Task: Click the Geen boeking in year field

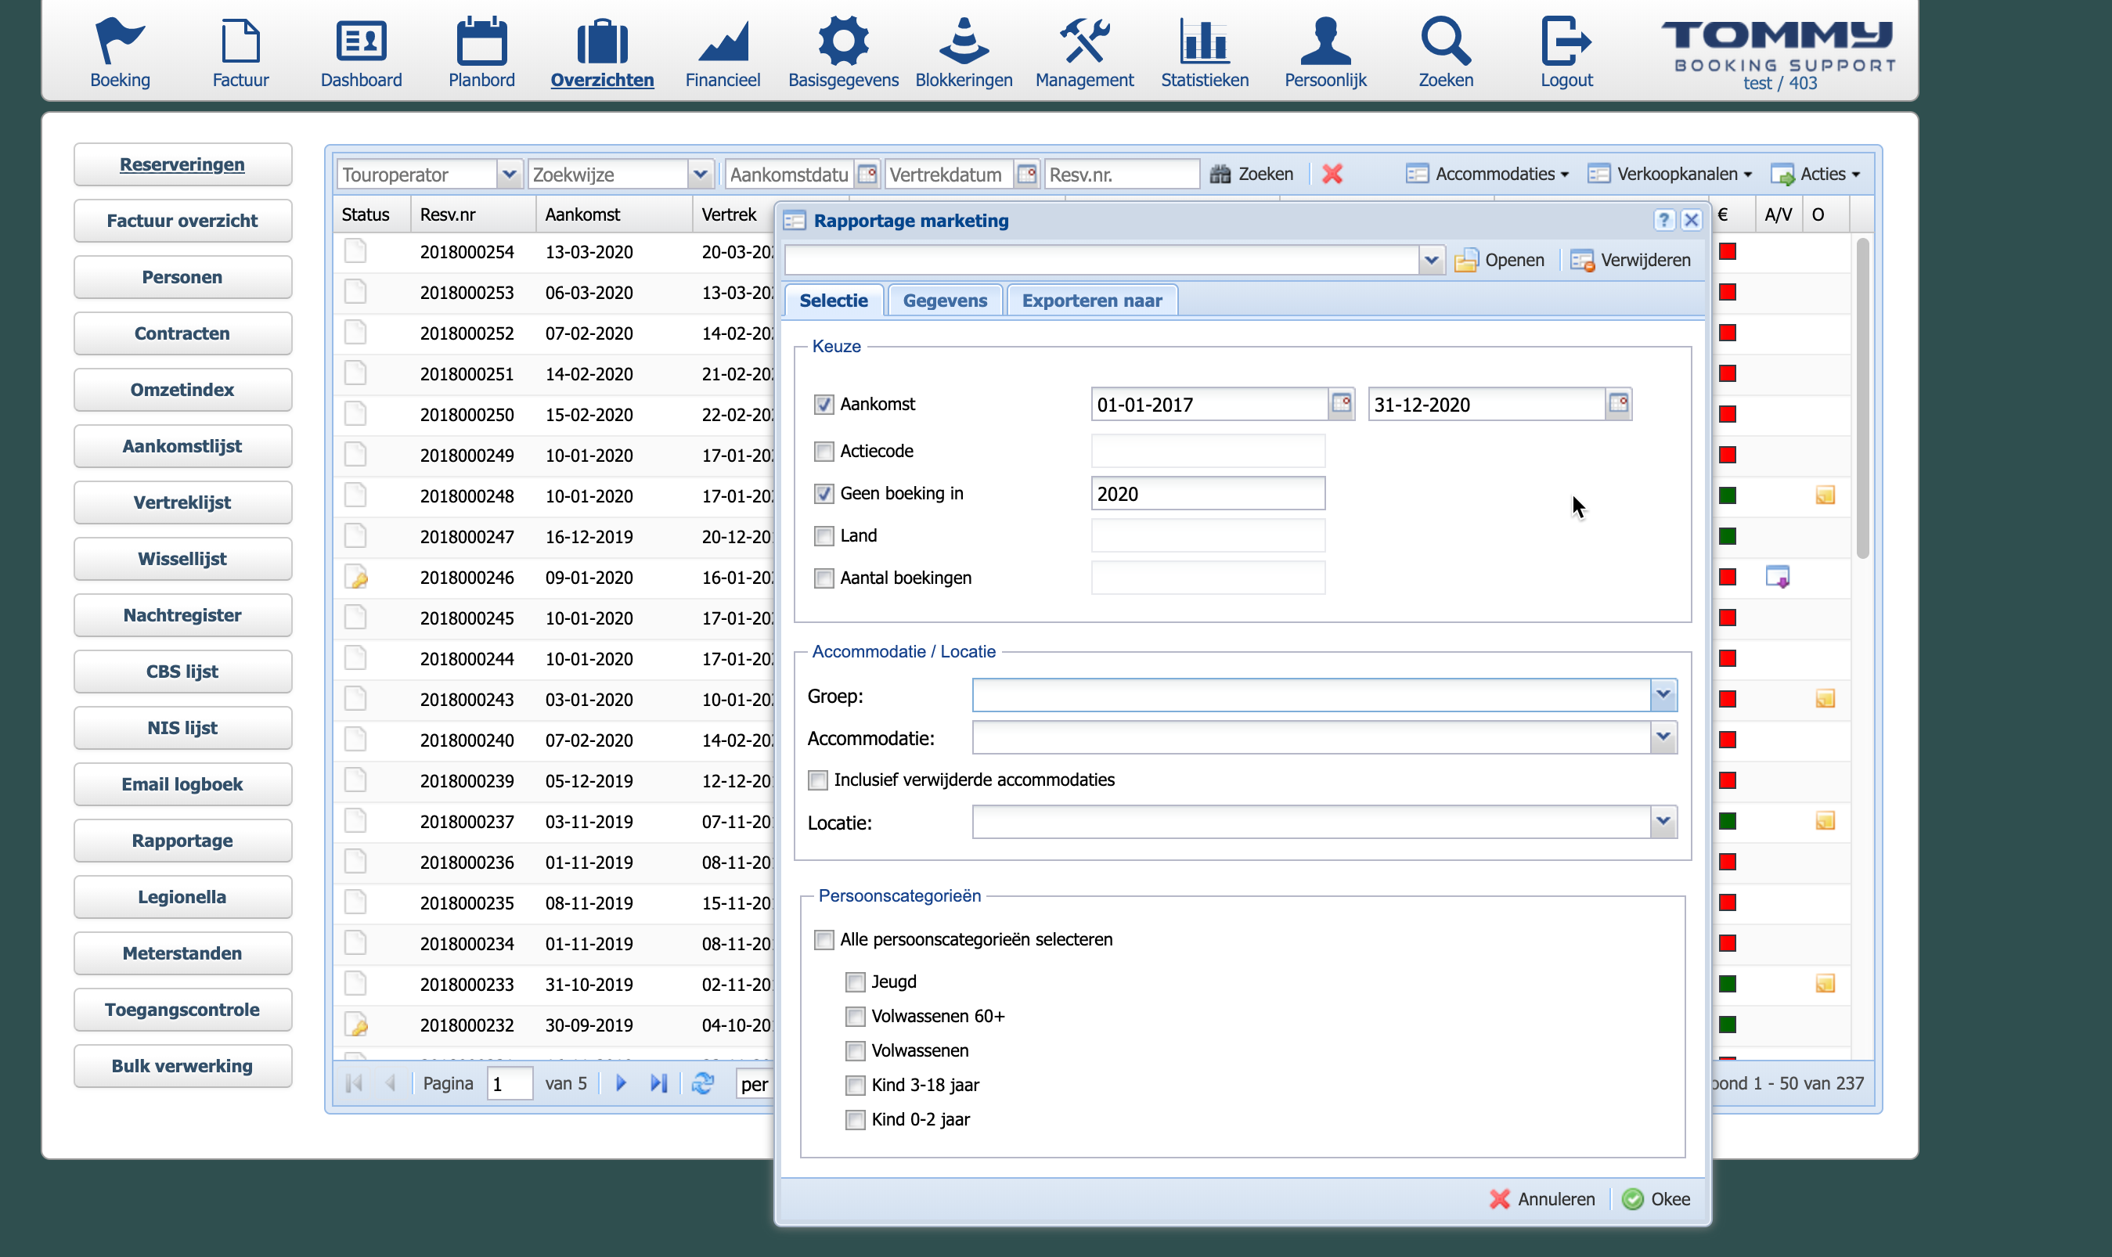Action: tap(1207, 494)
